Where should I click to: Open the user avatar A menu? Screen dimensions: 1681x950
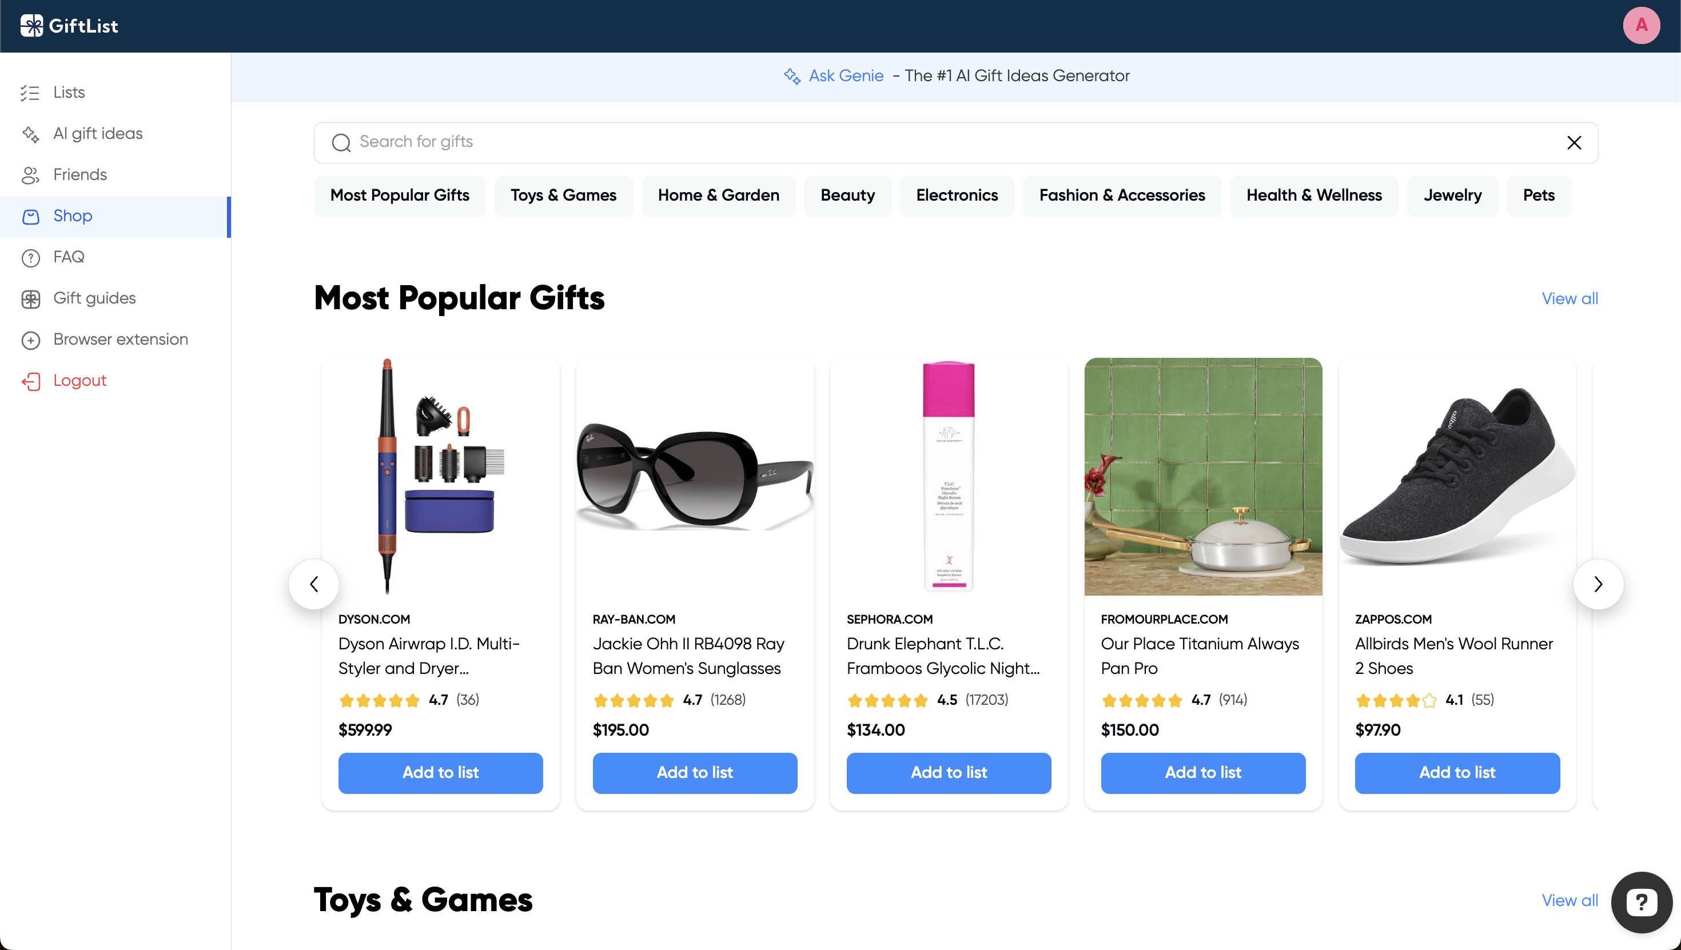pos(1641,26)
